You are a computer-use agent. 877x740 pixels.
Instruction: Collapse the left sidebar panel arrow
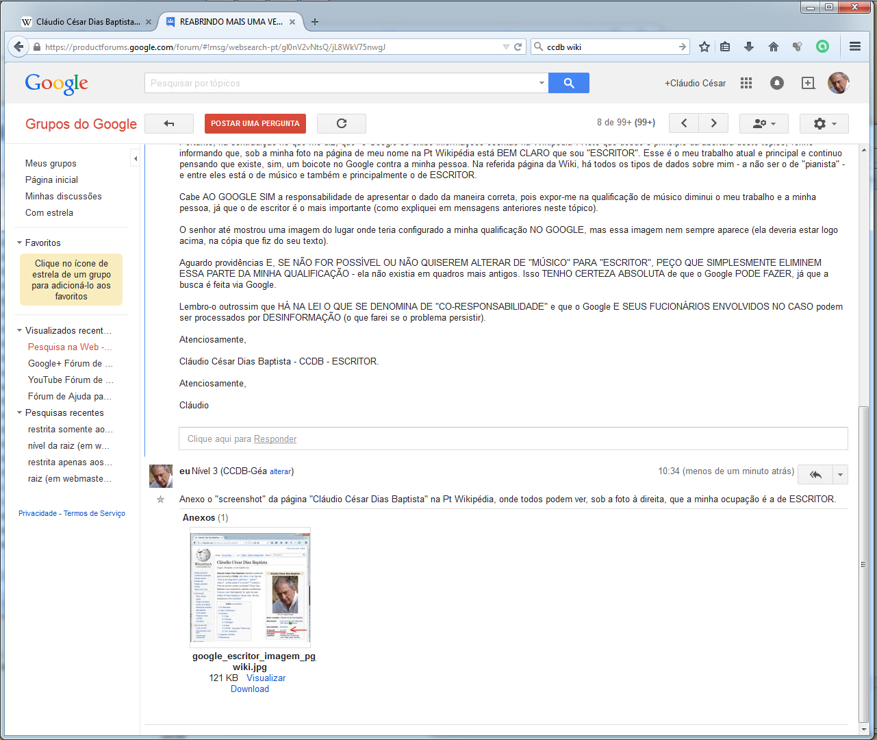(136, 159)
